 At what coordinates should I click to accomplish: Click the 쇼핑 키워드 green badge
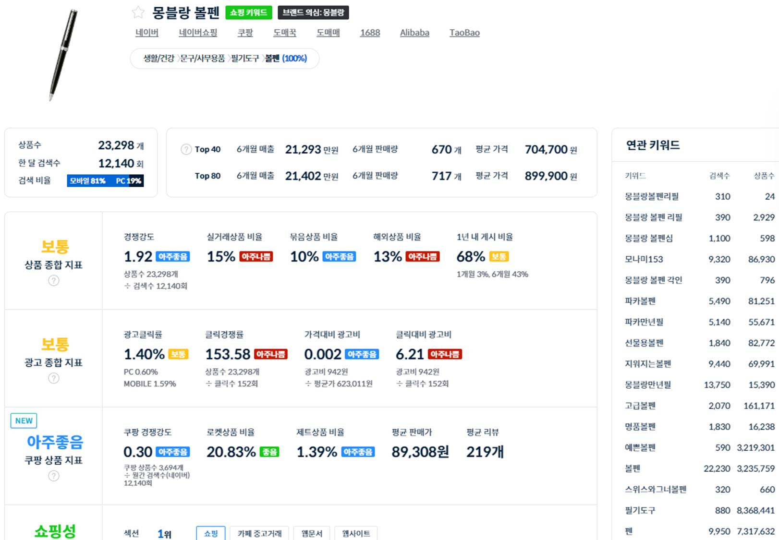point(249,12)
